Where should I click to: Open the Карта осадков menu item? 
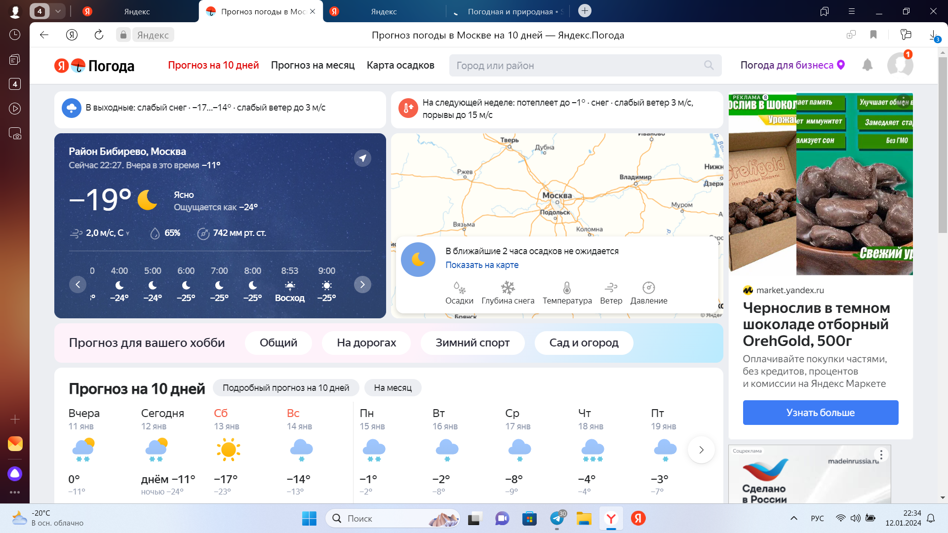tap(400, 65)
